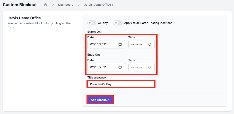Viewport: 234px width, 114px height.
Task: Click chevron separator after Dashboard
Action: 79,5
